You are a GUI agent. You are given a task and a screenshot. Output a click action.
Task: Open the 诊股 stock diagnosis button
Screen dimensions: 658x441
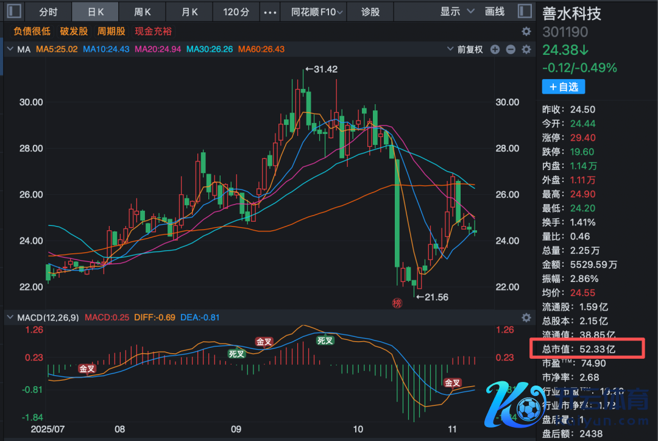point(370,12)
